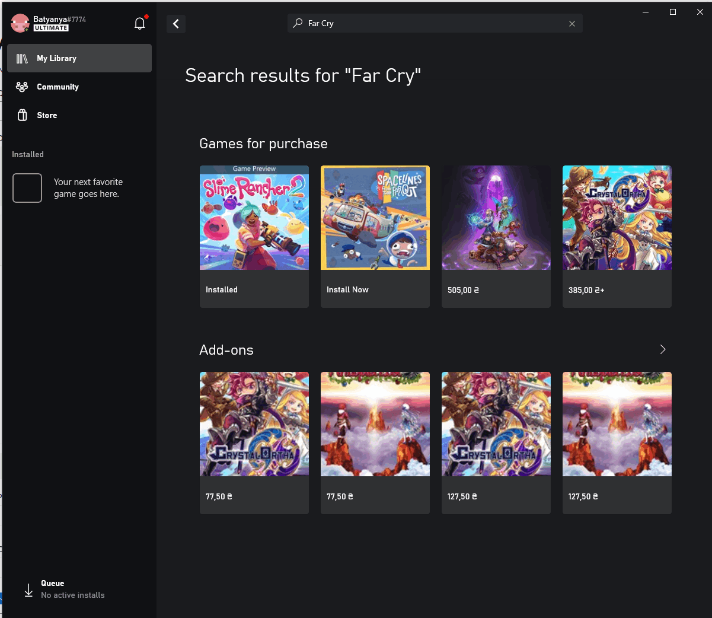Open the Spacelines from the Far Out card

click(x=375, y=237)
